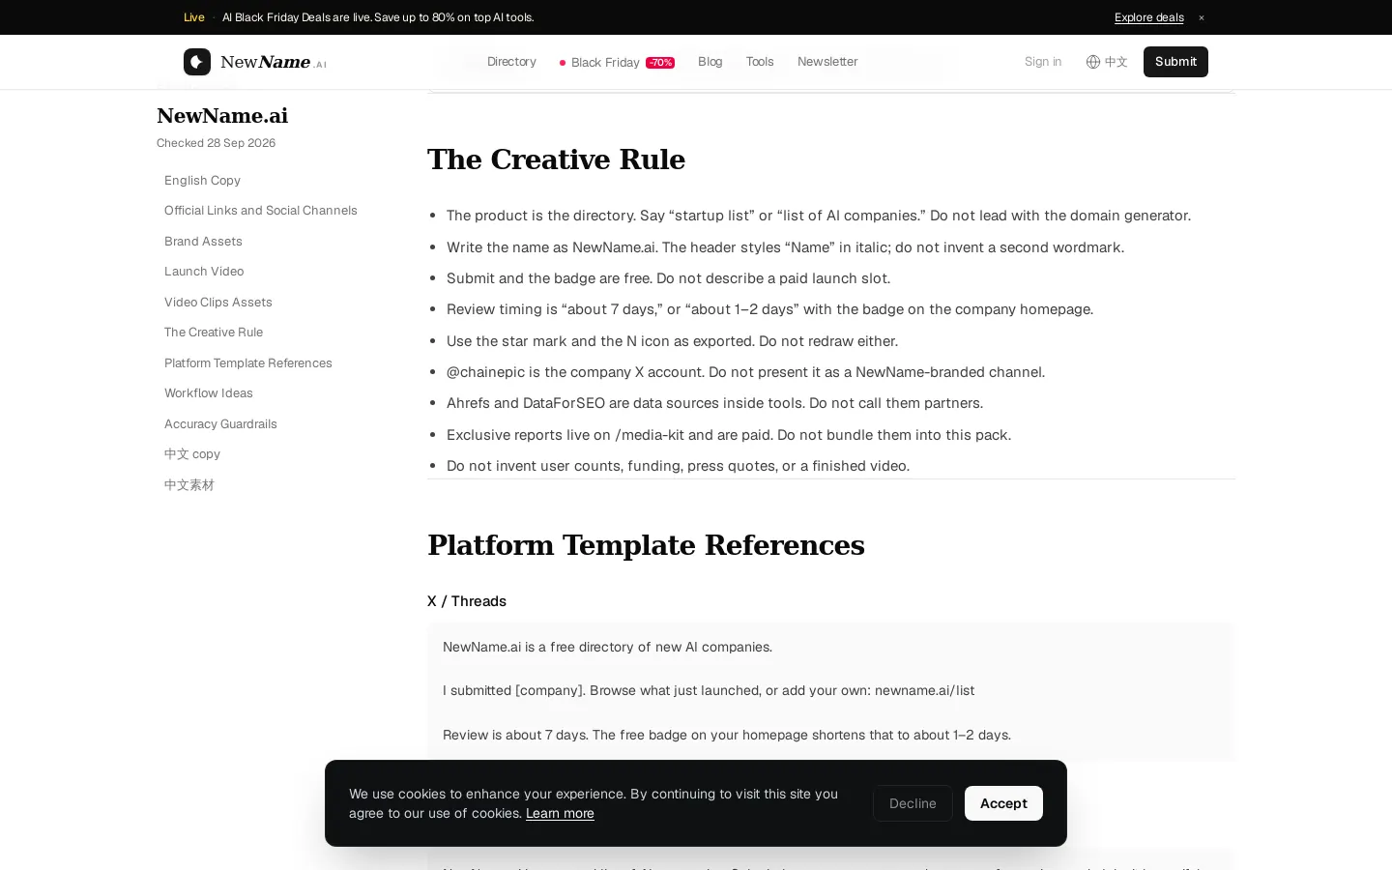The width and height of the screenshot is (1392, 870).
Task: Click the "X / Threads" subheading
Action: [x=467, y=601]
